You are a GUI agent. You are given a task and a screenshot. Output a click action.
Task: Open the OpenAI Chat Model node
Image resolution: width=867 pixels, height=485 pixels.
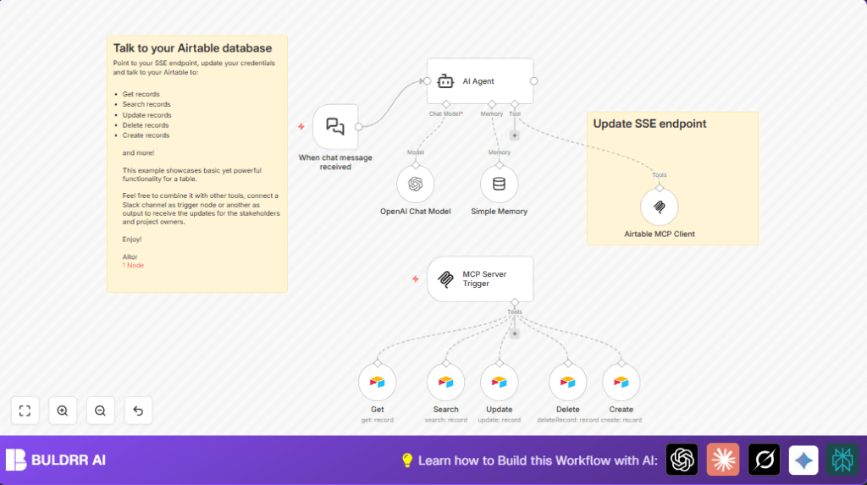click(415, 184)
